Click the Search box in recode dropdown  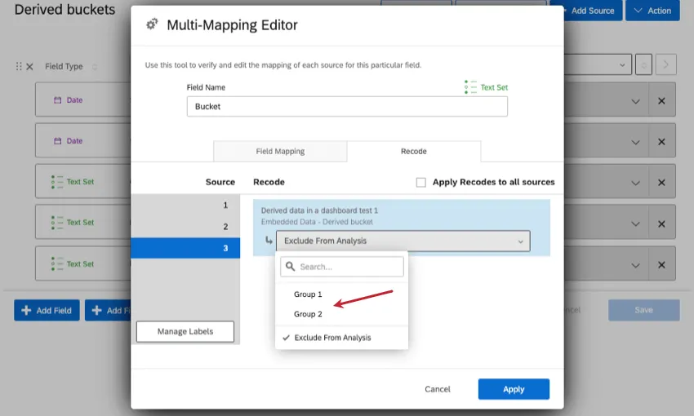tap(342, 267)
